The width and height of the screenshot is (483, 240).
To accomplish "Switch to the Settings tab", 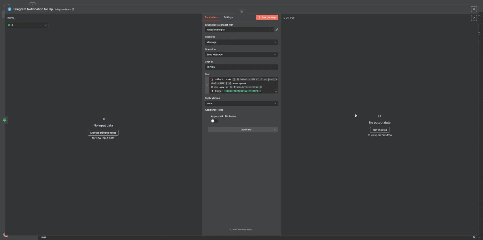I will pyautogui.click(x=228, y=17).
